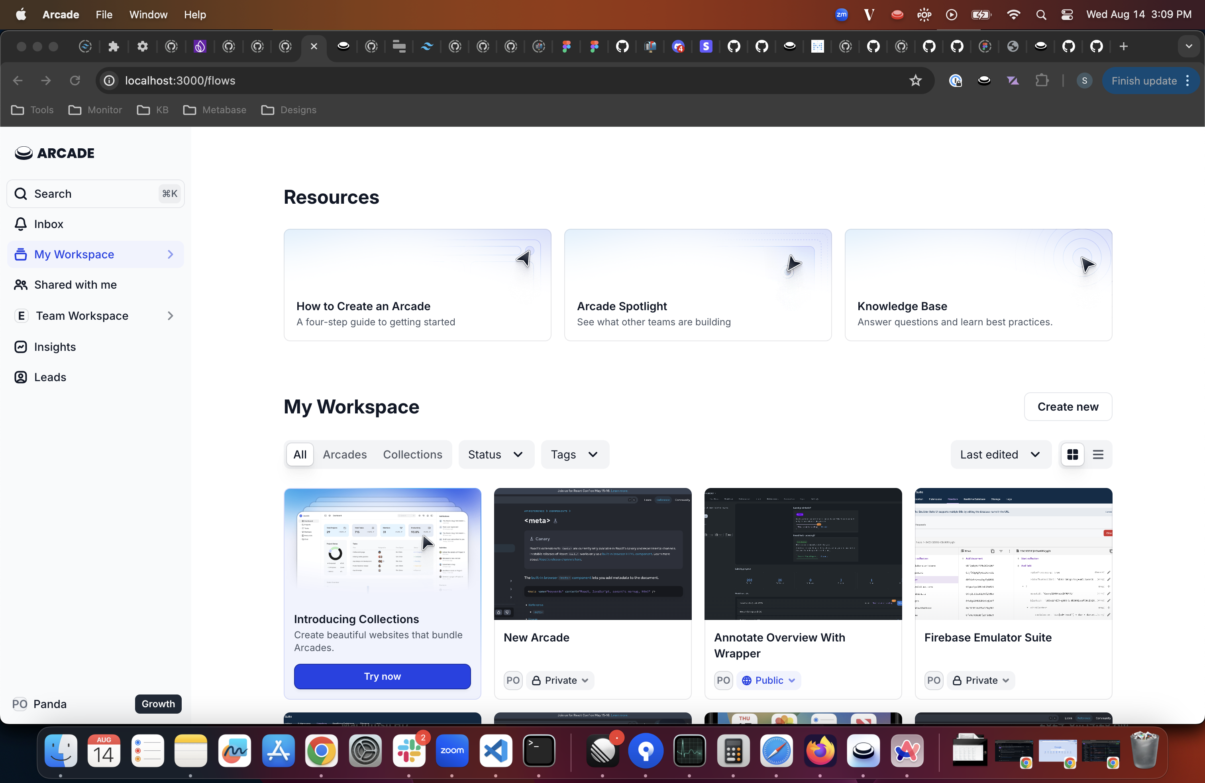Click the localhost:3000/flows address bar
This screenshot has width=1205, height=783.
[515, 81]
